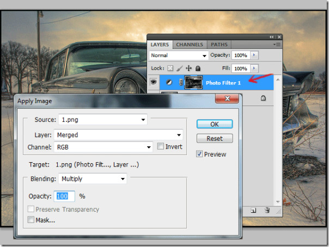Screen dimensions: 329x247
Task: Close the Layers panel
Action: [279, 37]
